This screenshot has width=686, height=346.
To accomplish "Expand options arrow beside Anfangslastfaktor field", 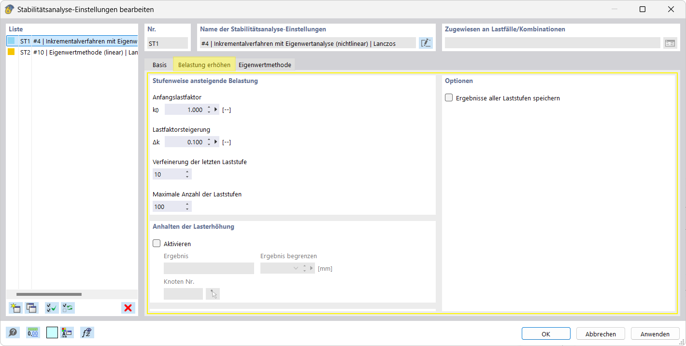I will (x=215, y=109).
